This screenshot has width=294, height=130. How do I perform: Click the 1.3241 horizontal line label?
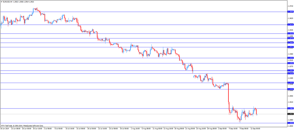pyautogui.click(x=290, y=71)
